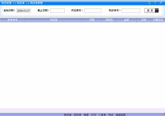
Task: Focus the 供应商号 input box
Action: coord(93,11)
